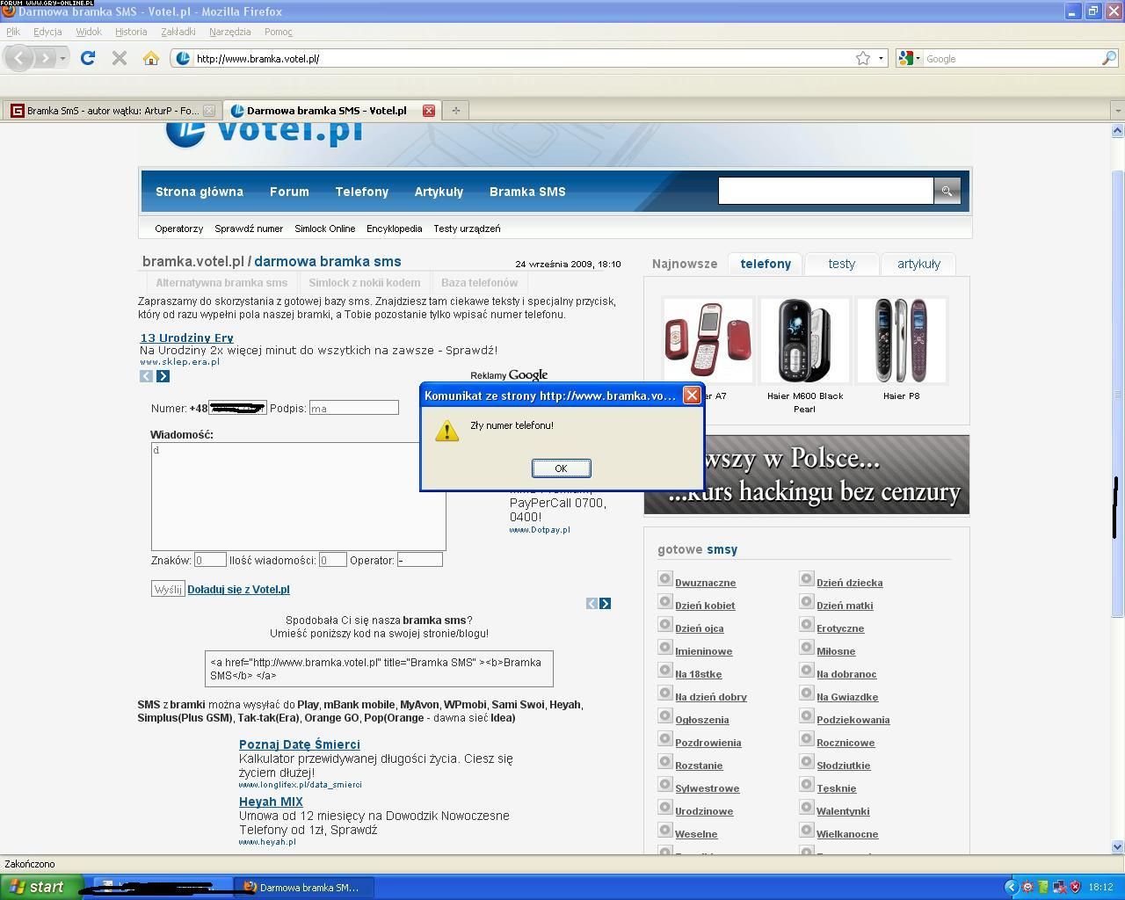Open the list all tabs dropdown

pos(1117,111)
